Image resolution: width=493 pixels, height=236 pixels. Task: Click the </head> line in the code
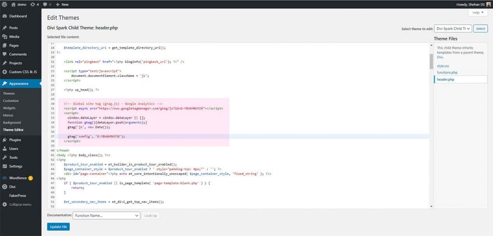(63, 150)
